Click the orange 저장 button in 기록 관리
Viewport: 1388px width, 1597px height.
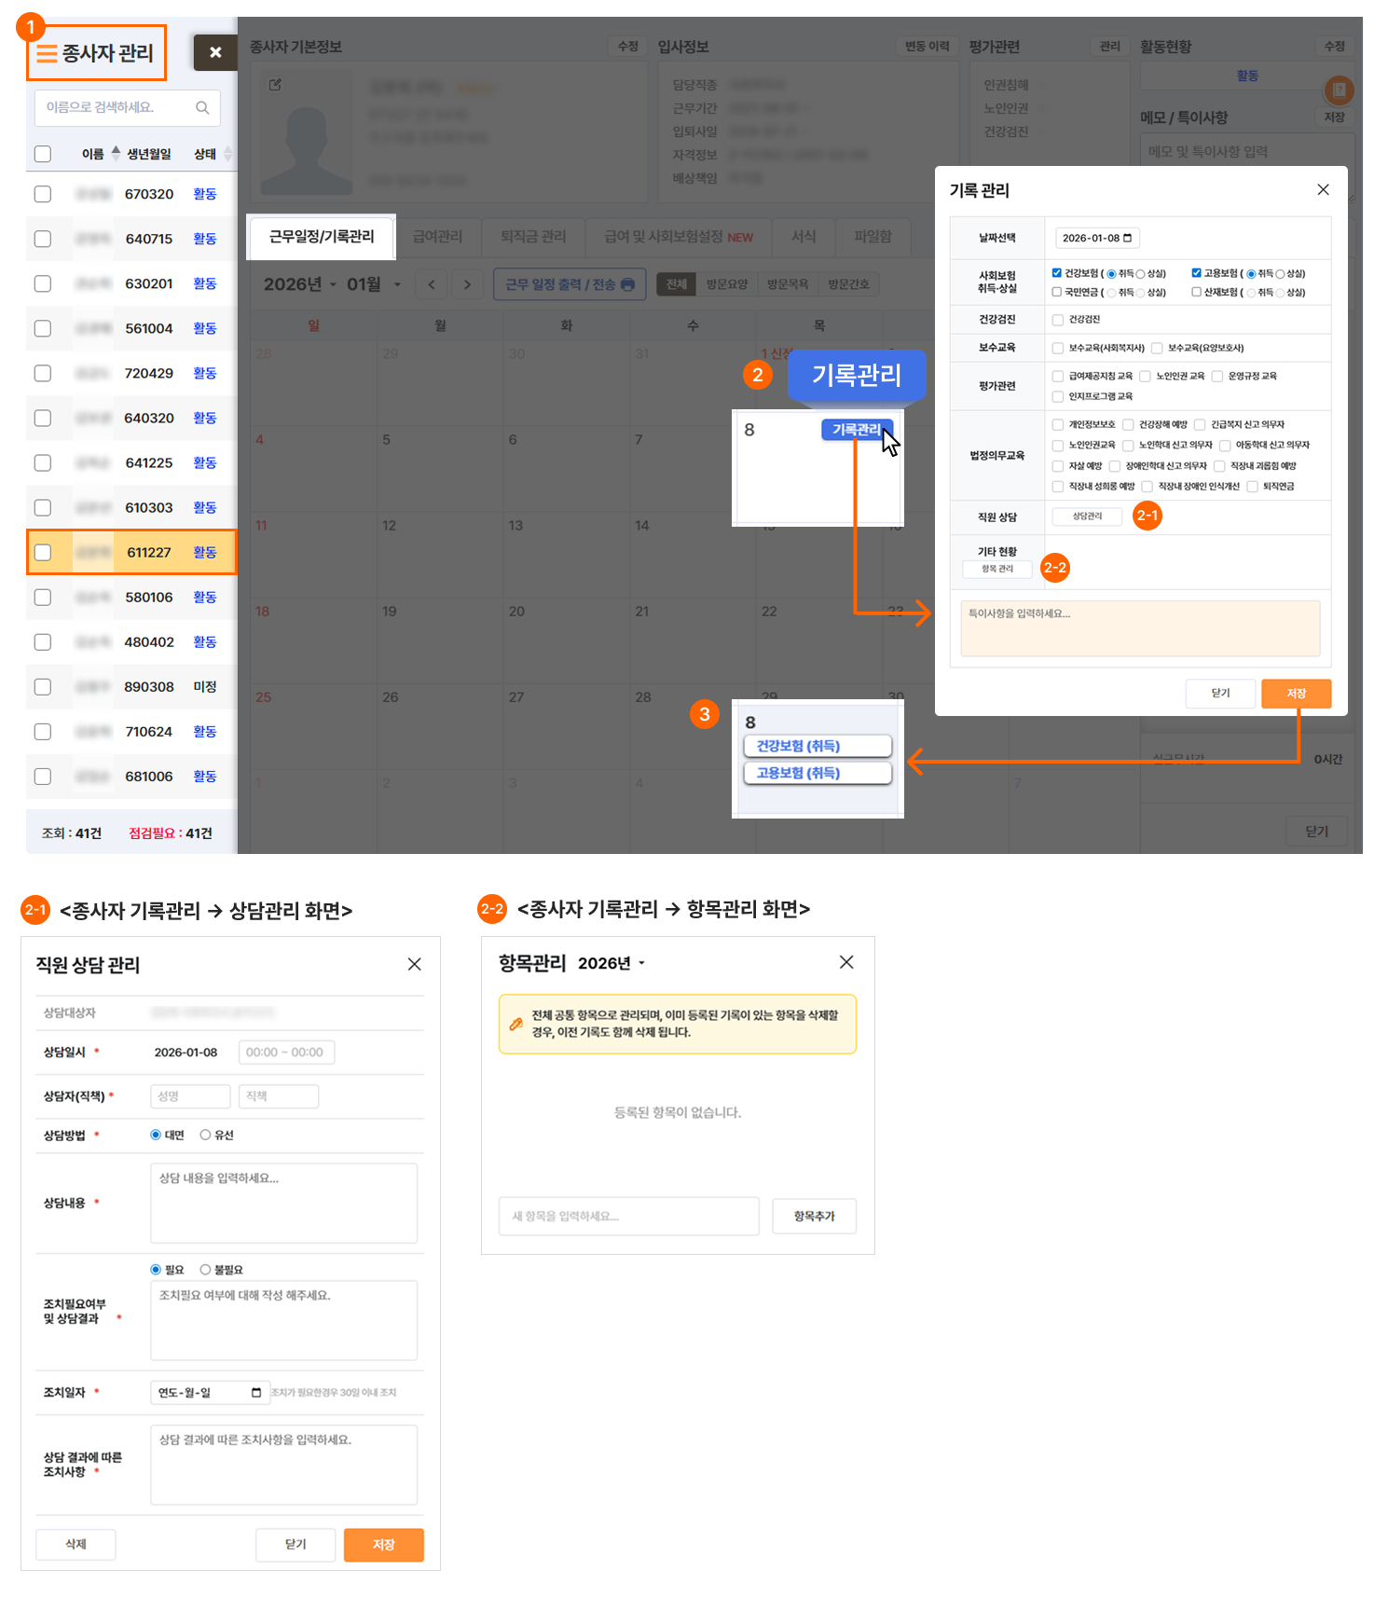(x=1296, y=694)
